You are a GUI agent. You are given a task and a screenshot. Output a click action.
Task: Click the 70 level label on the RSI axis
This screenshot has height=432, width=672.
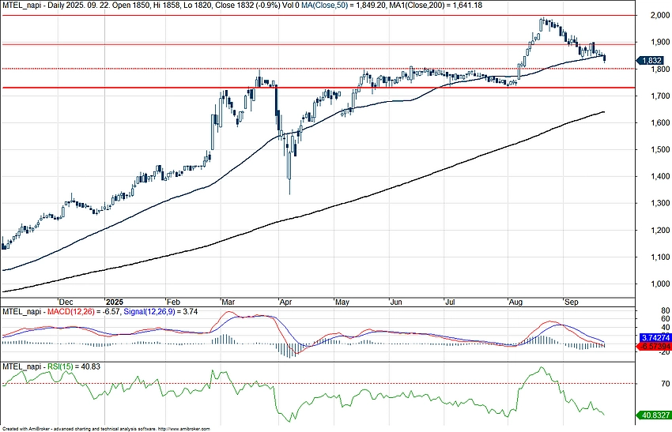[x=644, y=384]
